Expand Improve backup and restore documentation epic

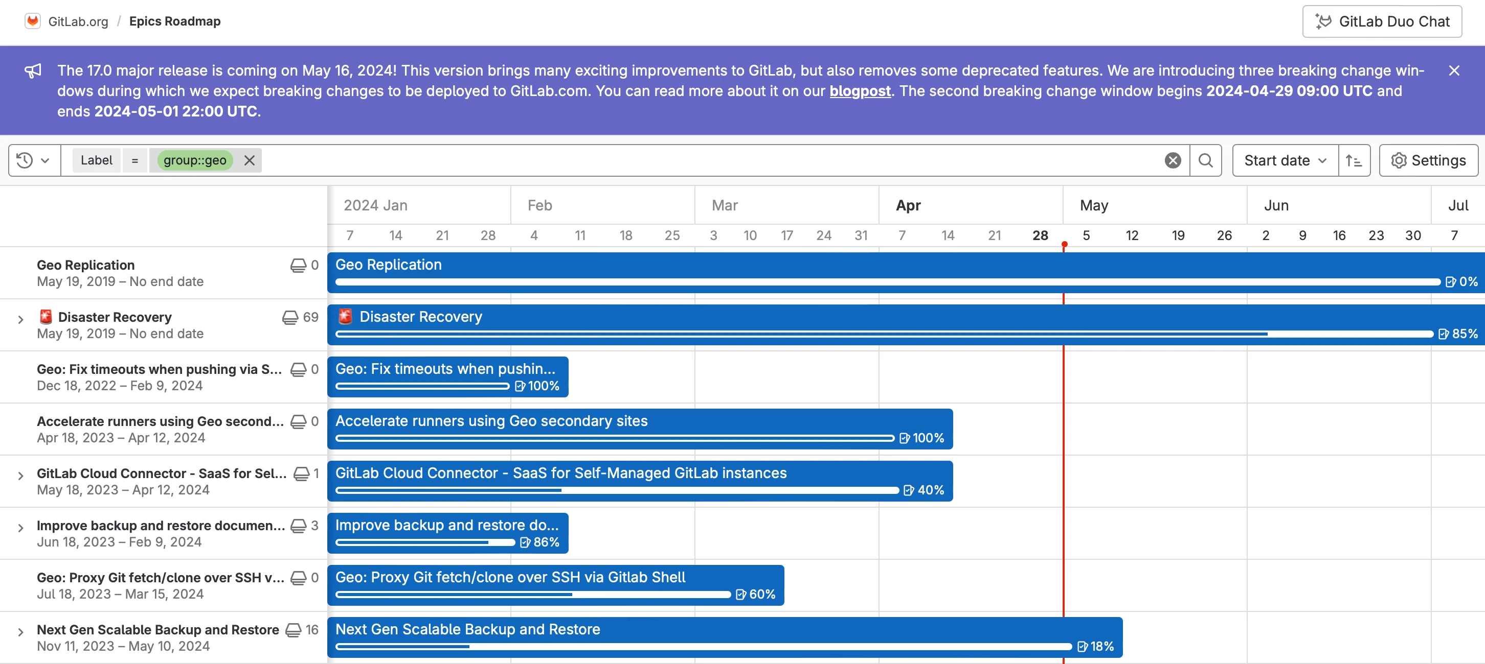point(21,528)
